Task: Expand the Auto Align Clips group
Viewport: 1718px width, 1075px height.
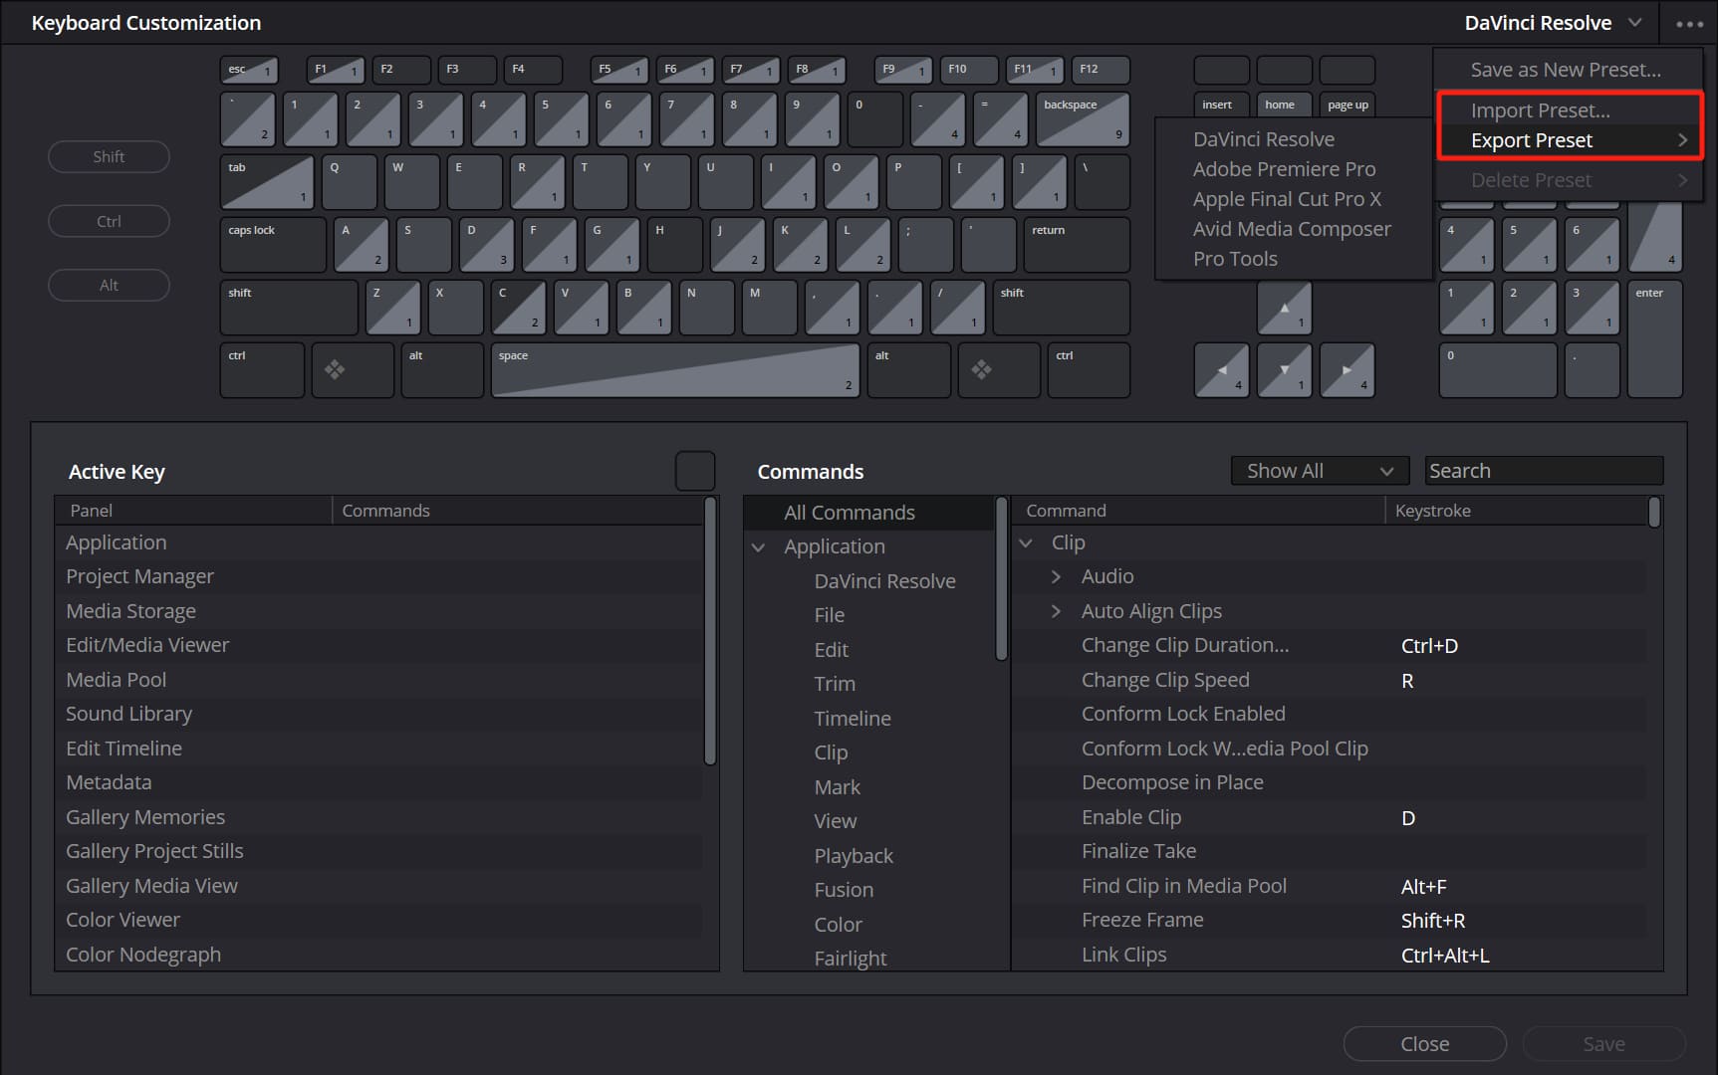Action: [x=1056, y=611]
